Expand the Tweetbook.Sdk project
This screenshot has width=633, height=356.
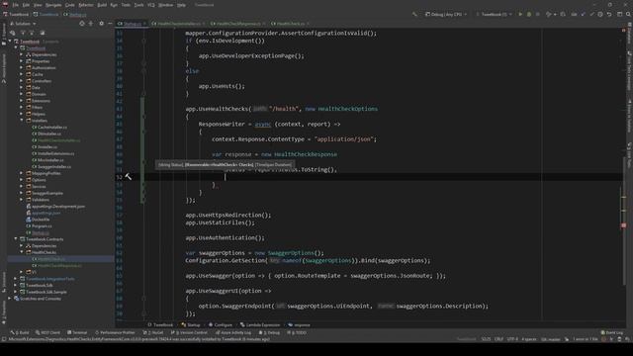point(16,286)
